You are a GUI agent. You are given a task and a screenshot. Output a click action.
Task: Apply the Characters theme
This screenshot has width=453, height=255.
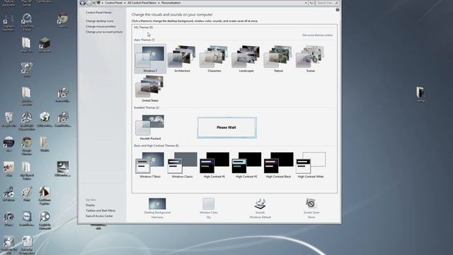click(x=214, y=58)
